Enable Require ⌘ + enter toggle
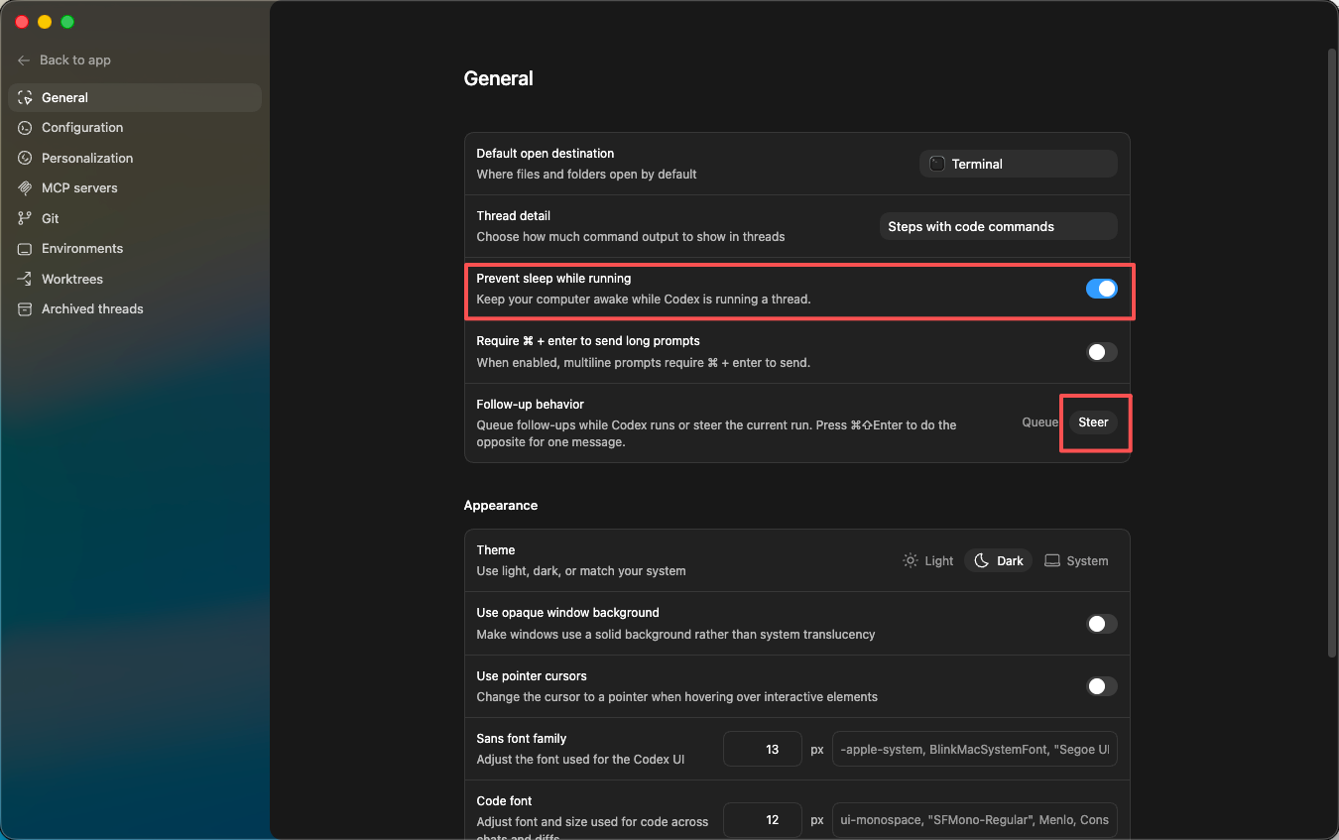 [x=1101, y=352]
